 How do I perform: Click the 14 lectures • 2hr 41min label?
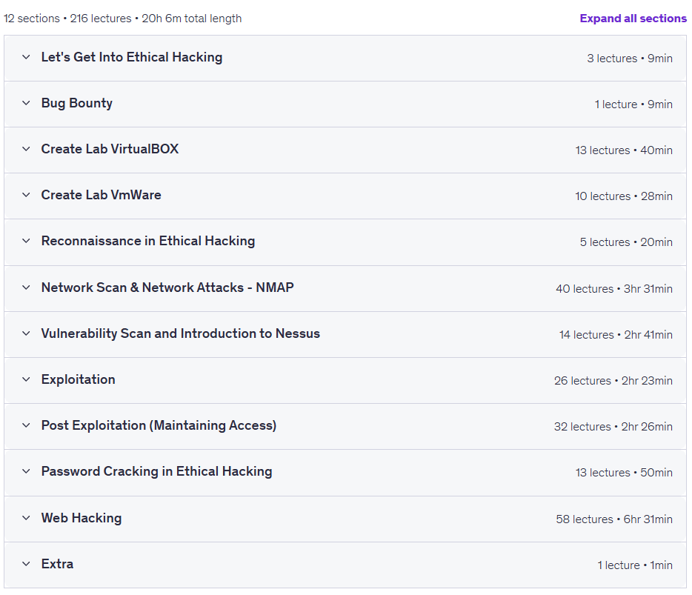coord(616,335)
